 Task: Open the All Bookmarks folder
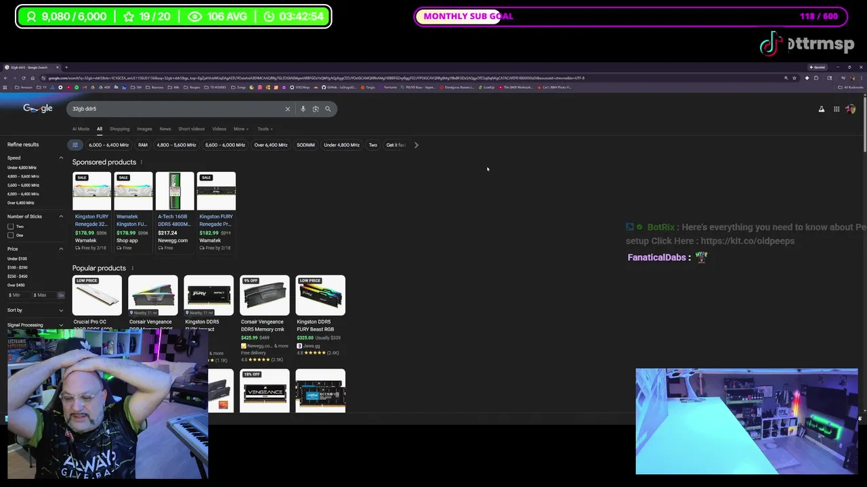click(x=851, y=87)
